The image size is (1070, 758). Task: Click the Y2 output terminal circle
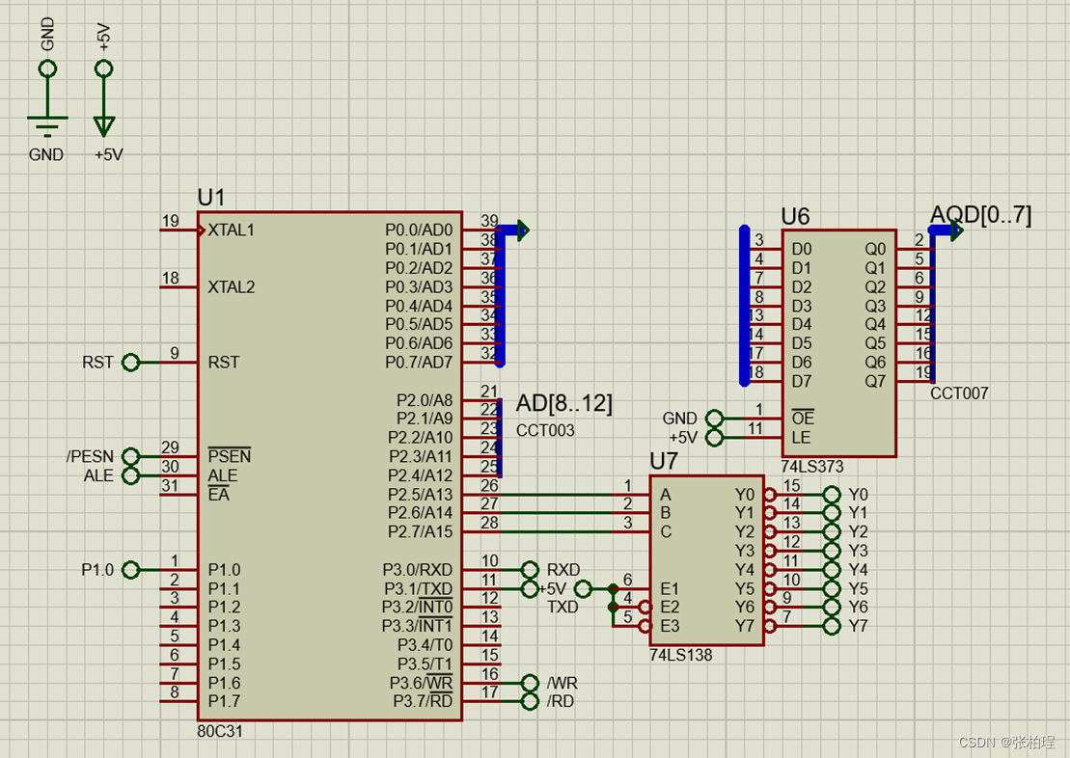[831, 532]
